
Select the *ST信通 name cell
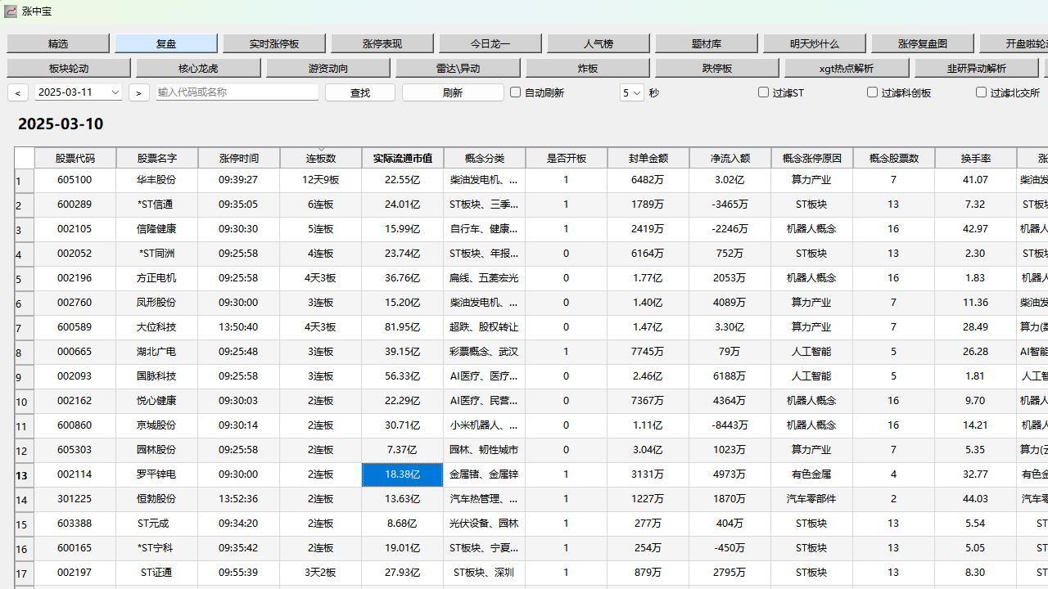(157, 205)
